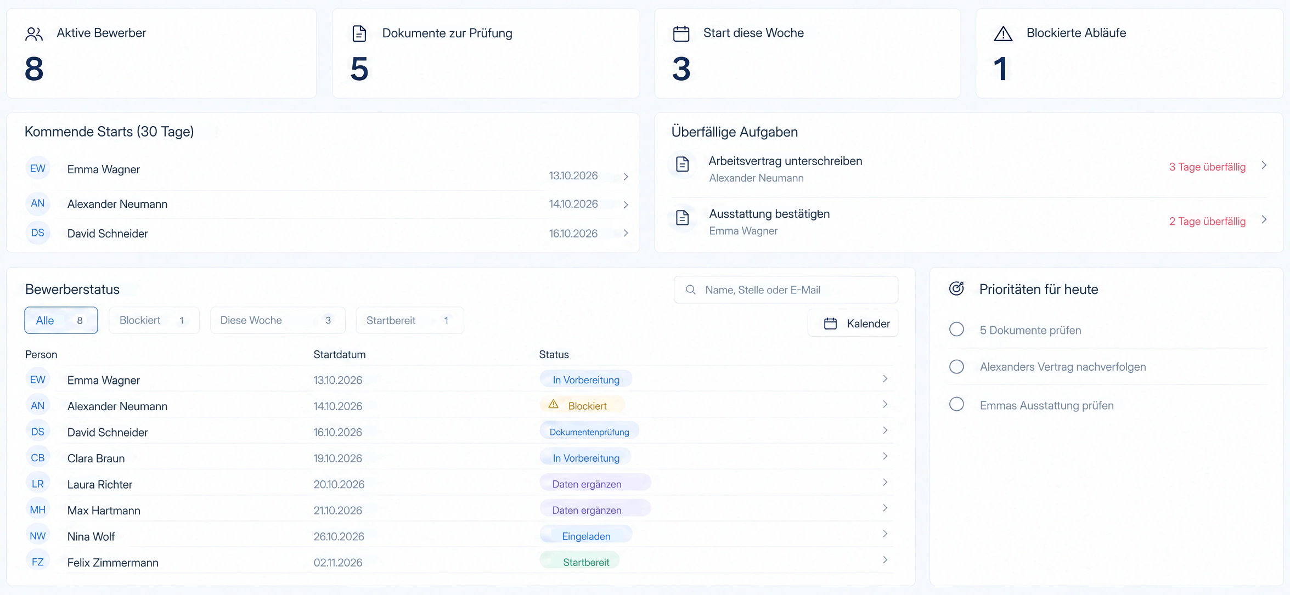
Task: Open David Schneider chevron in Kommende Starts
Action: (x=626, y=233)
